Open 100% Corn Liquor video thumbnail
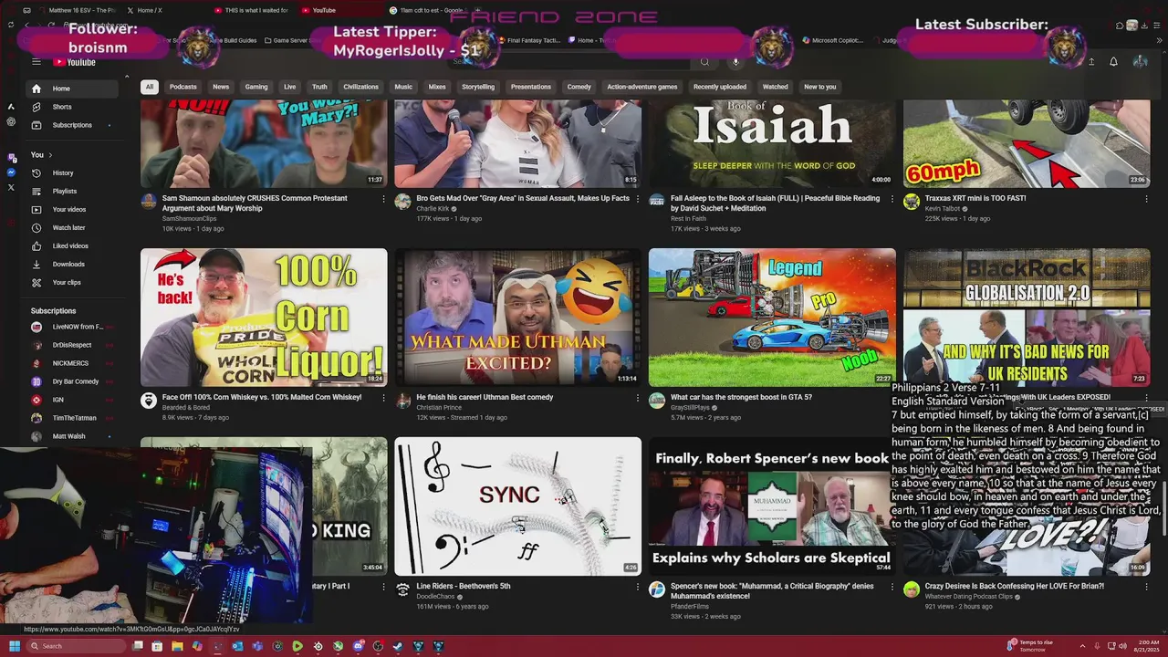The image size is (1168, 657). click(x=264, y=318)
